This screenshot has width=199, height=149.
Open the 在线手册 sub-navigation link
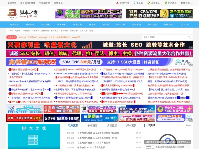pyautogui.click(x=74, y=31)
